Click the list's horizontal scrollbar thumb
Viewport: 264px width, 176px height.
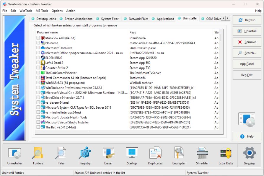[64, 132]
